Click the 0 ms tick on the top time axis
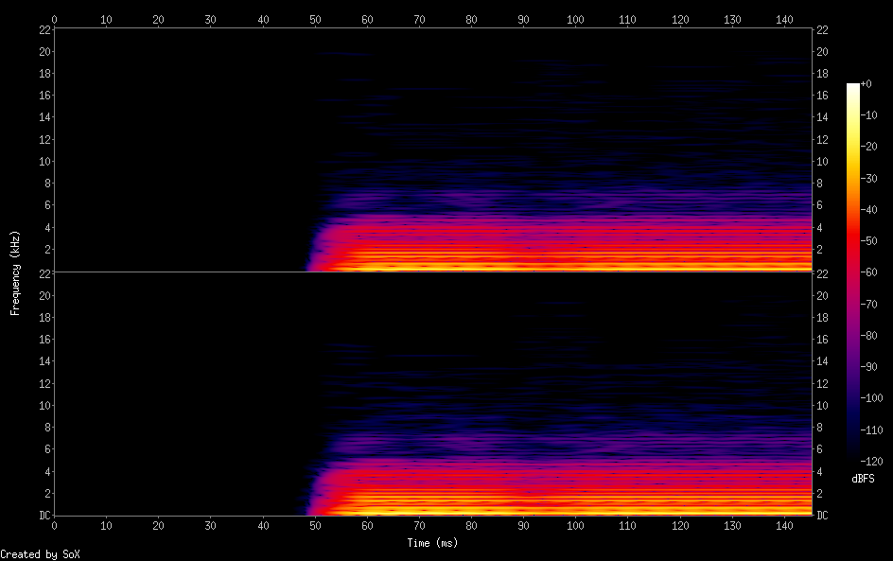Screen dimensions: 893x561 click(x=54, y=18)
